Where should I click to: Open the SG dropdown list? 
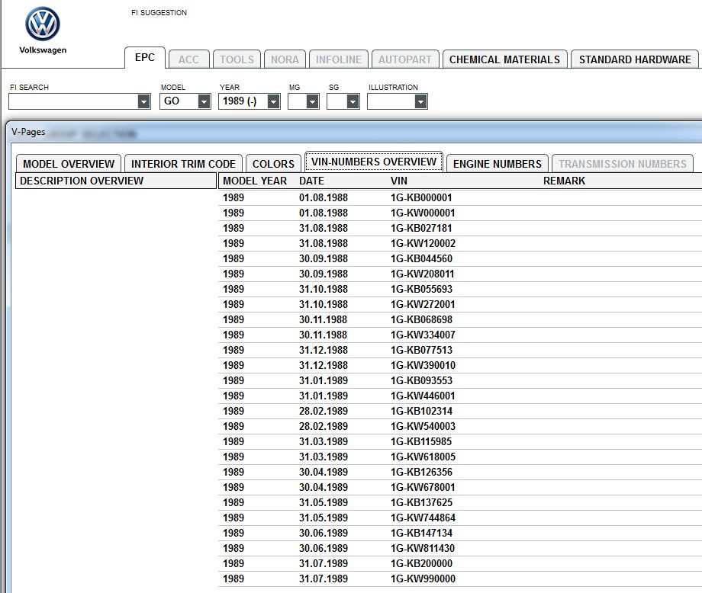[x=353, y=101]
